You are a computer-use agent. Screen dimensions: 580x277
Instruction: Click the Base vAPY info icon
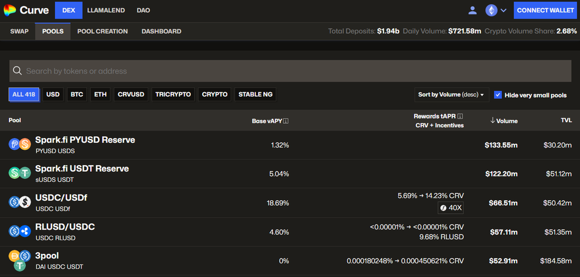(x=286, y=121)
